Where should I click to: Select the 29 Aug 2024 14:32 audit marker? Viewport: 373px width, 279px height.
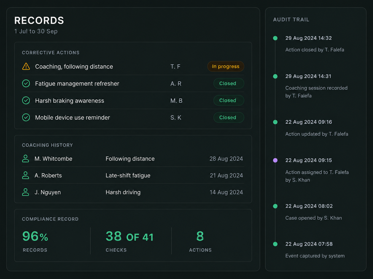coord(275,38)
